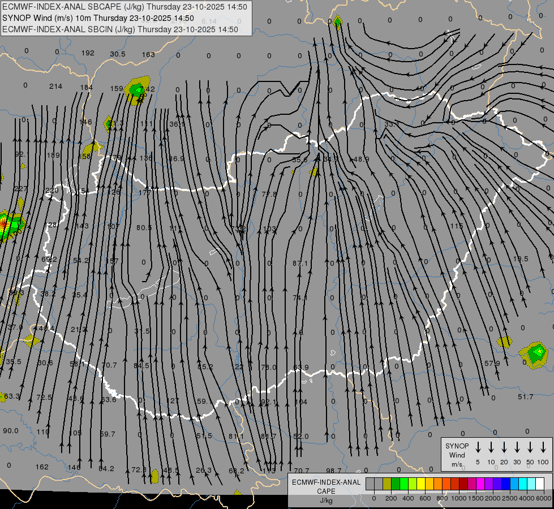Click the 20 m/s SYNOP wind legend arrow

[x=504, y=447]
